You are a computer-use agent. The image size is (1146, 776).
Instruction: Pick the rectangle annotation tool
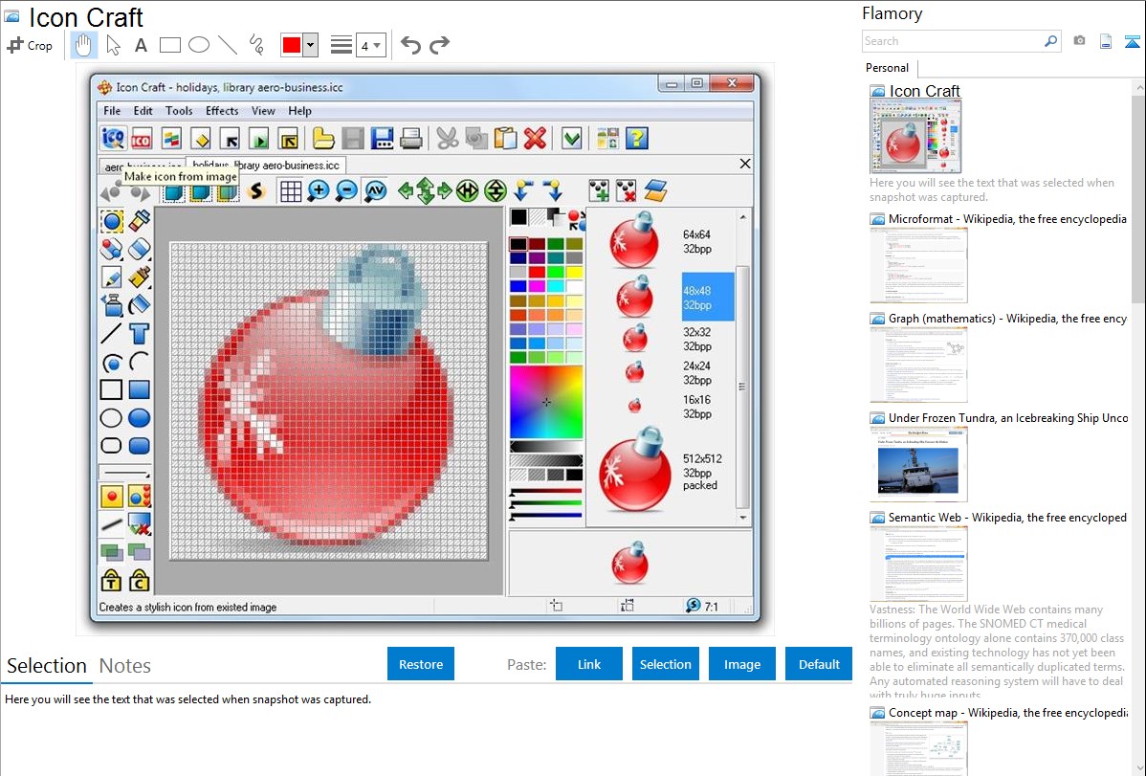tap(169, 45)
